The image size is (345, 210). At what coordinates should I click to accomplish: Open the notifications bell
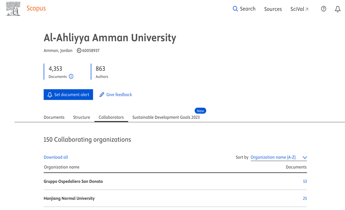click(x=337, y=9)
